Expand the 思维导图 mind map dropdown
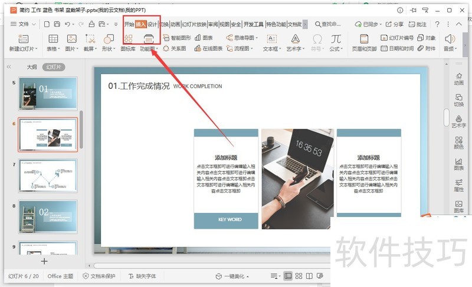Viewport: 472px width, 287px height. click(x=257, y=38)
